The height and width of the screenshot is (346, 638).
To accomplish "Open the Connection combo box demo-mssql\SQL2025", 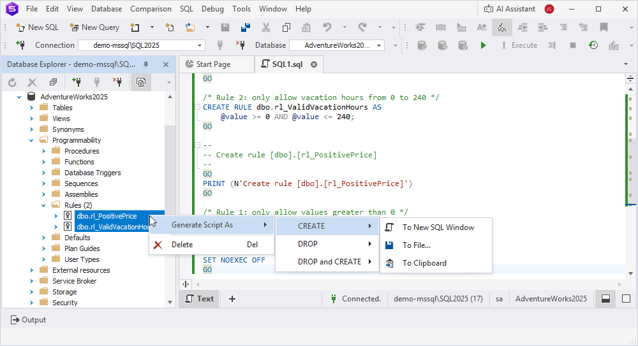I will coord(142,45).
